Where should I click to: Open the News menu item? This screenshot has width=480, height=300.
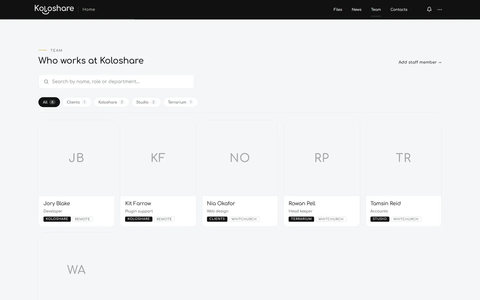(357, 10)
